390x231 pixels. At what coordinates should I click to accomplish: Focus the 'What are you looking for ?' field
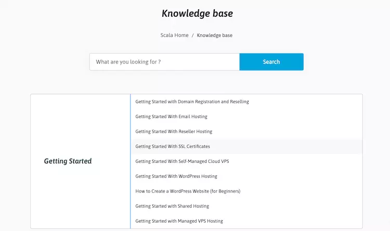click(165, 62)
